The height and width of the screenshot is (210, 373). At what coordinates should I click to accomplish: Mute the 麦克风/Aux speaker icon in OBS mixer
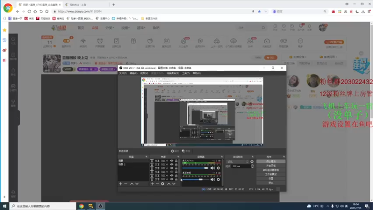(213, 168)
